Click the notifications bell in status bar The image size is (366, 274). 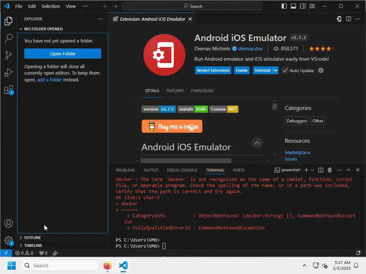tap(358, 253)
